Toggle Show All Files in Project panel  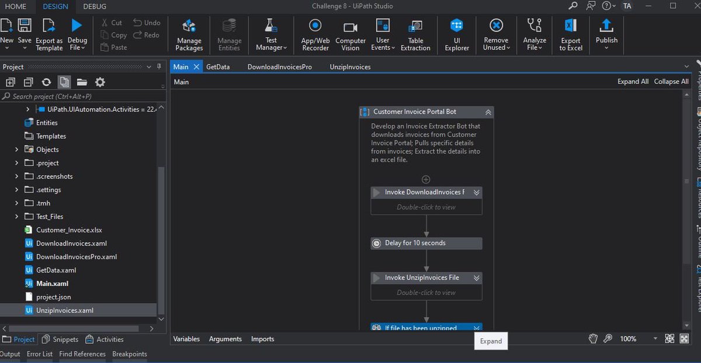pyautogui.click(x=64, y=82)
